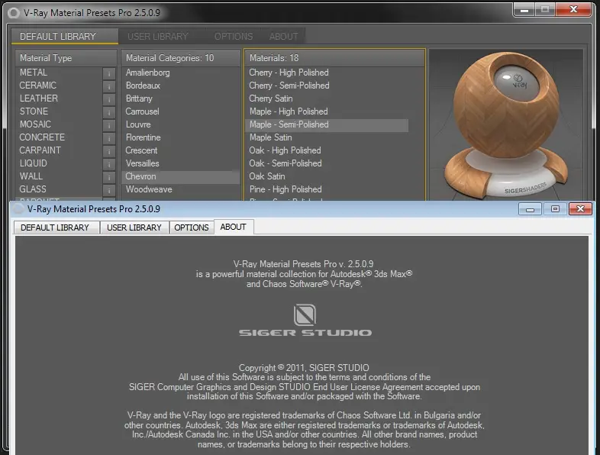Click the wood sphere material preview

click(506, 124)
